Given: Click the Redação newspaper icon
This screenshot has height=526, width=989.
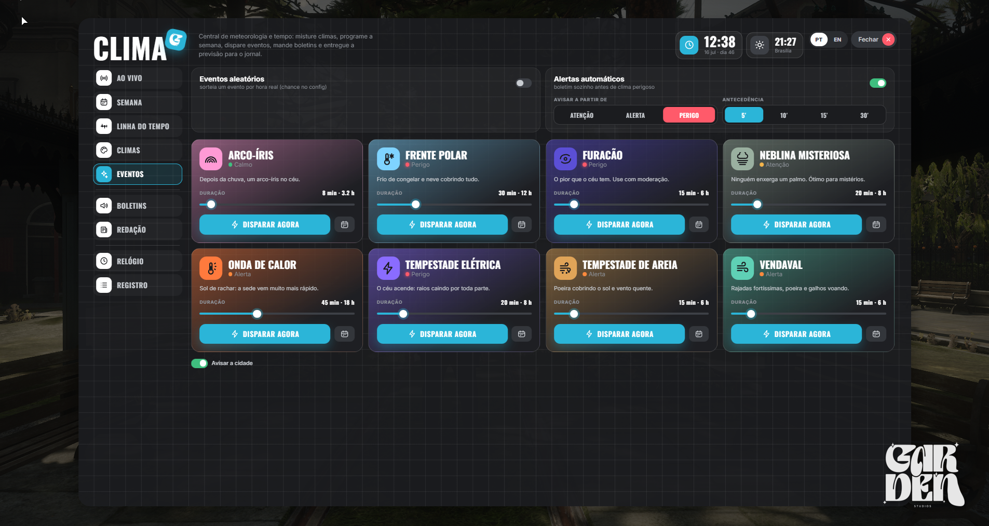Looking at the screenshot, I should click(x=104, y=230).
